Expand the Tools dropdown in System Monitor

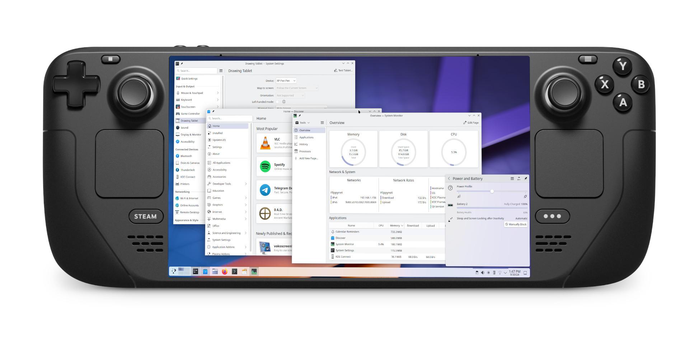click(302, 123)
